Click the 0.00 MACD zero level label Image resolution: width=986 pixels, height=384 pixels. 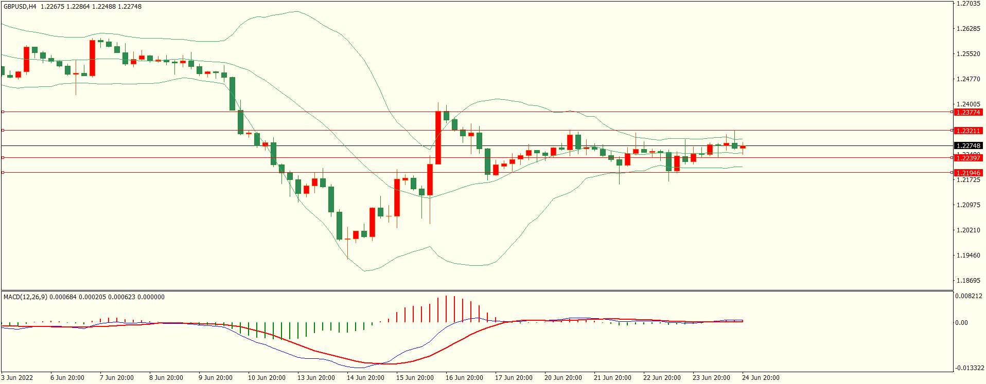[961, 323]
